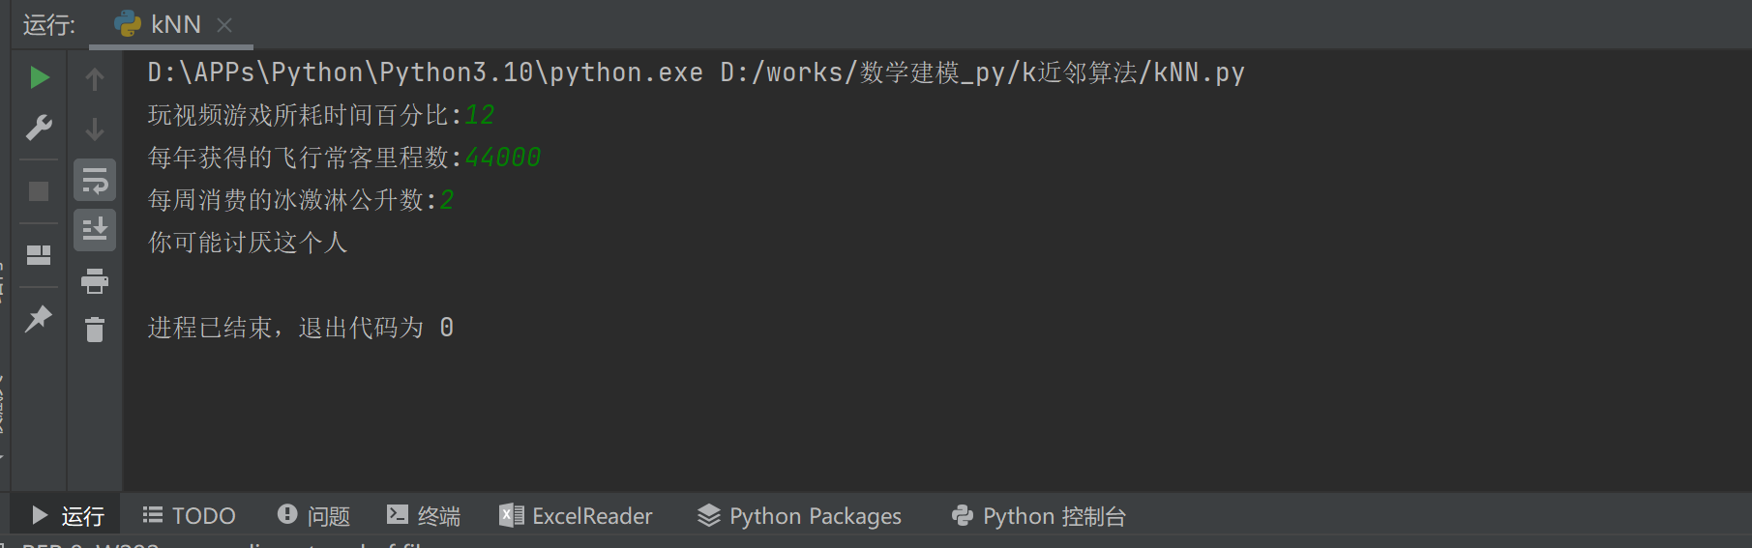
Task: Switch to the 终端 terminal tab
Action: 424,516
